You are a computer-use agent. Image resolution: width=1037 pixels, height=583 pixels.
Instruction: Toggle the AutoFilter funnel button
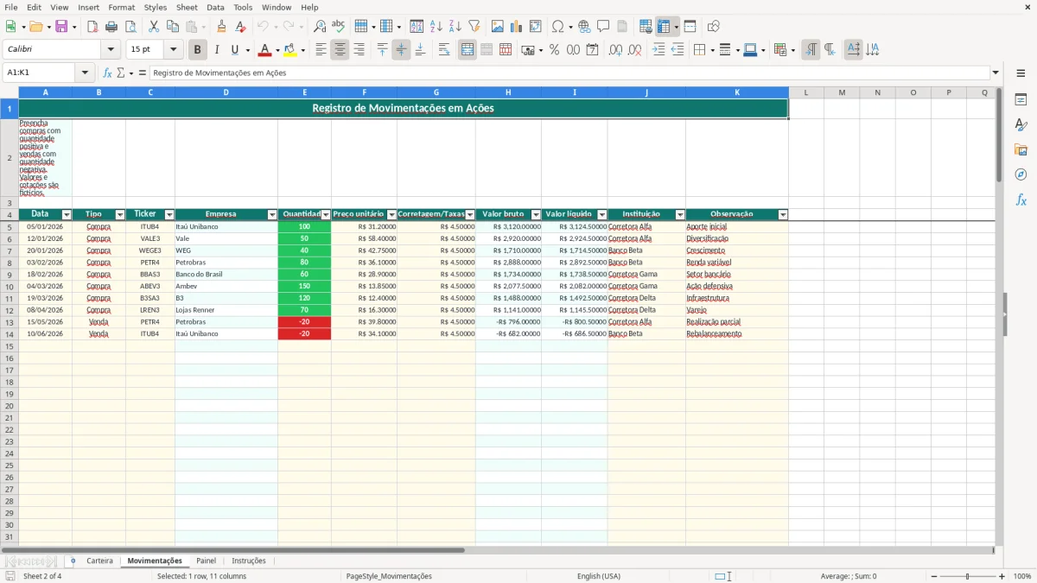coord(474,27)
